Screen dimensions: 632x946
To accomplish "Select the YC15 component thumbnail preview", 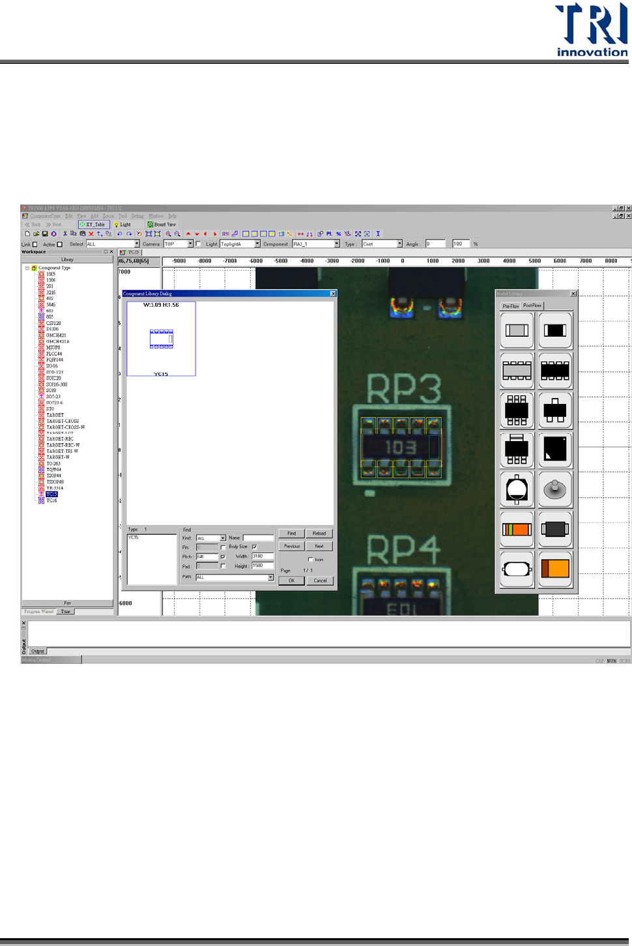I will [x=161, y=339].
